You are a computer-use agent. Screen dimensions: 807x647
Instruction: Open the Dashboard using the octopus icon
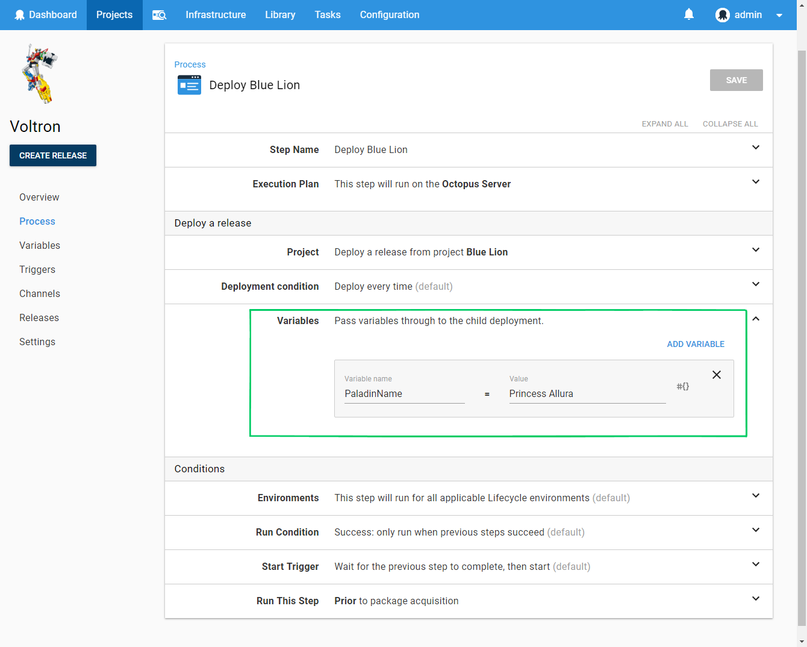(20, 14)
